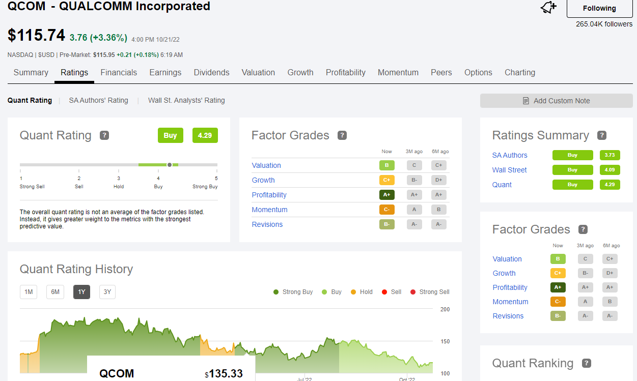Open the Earnings tab

point(165,72)
